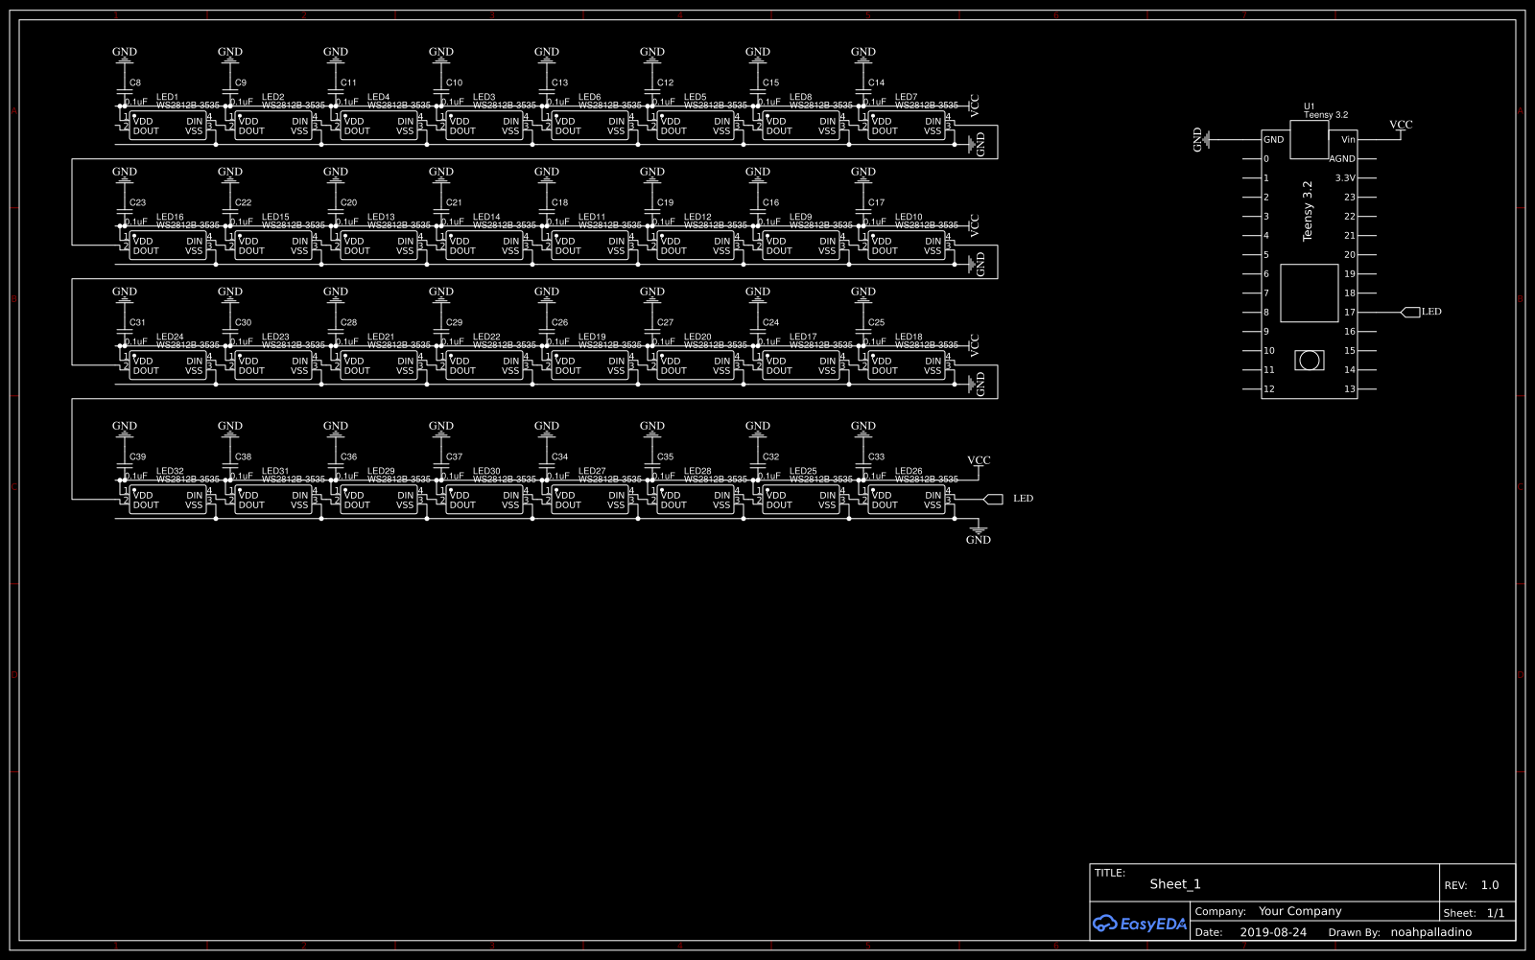
Task: Click the Sheet_1 title text
Action: pyautogui.click(x=1174, y=883)
